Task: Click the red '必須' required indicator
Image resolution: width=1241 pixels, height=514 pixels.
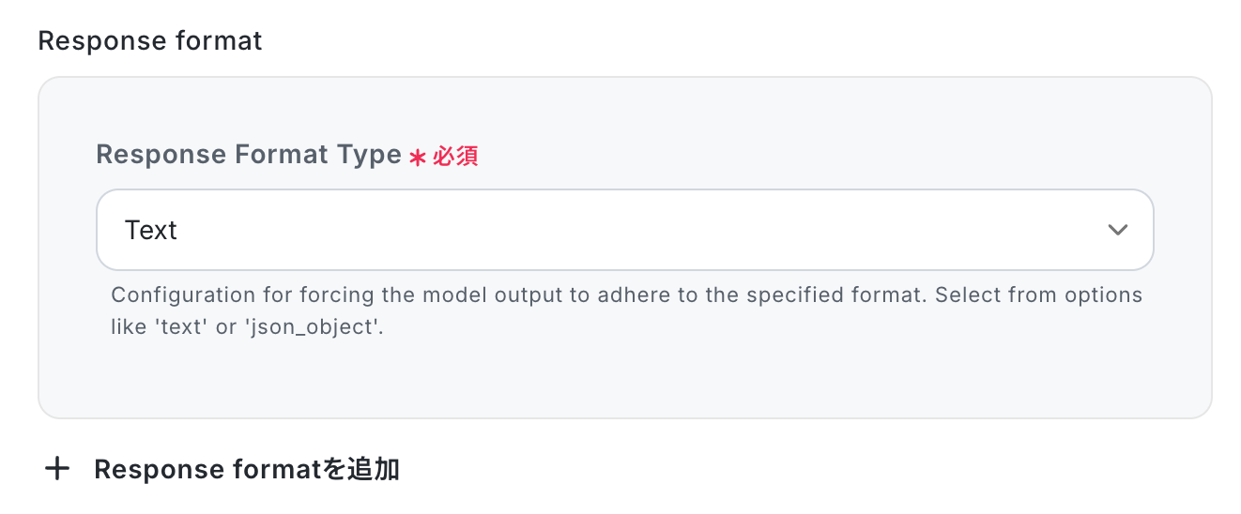Action: (455, 157)
